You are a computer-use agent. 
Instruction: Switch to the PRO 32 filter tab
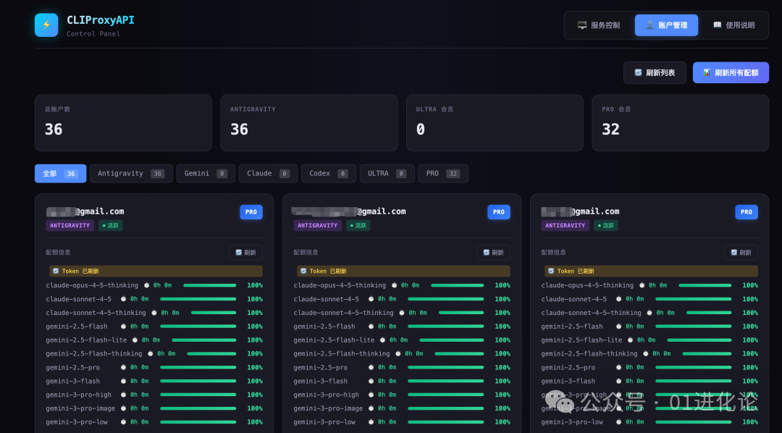click(x=443, y=174)
